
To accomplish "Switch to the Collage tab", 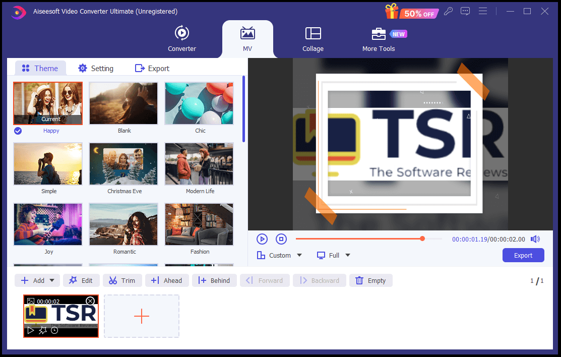I will coord(313,39).
